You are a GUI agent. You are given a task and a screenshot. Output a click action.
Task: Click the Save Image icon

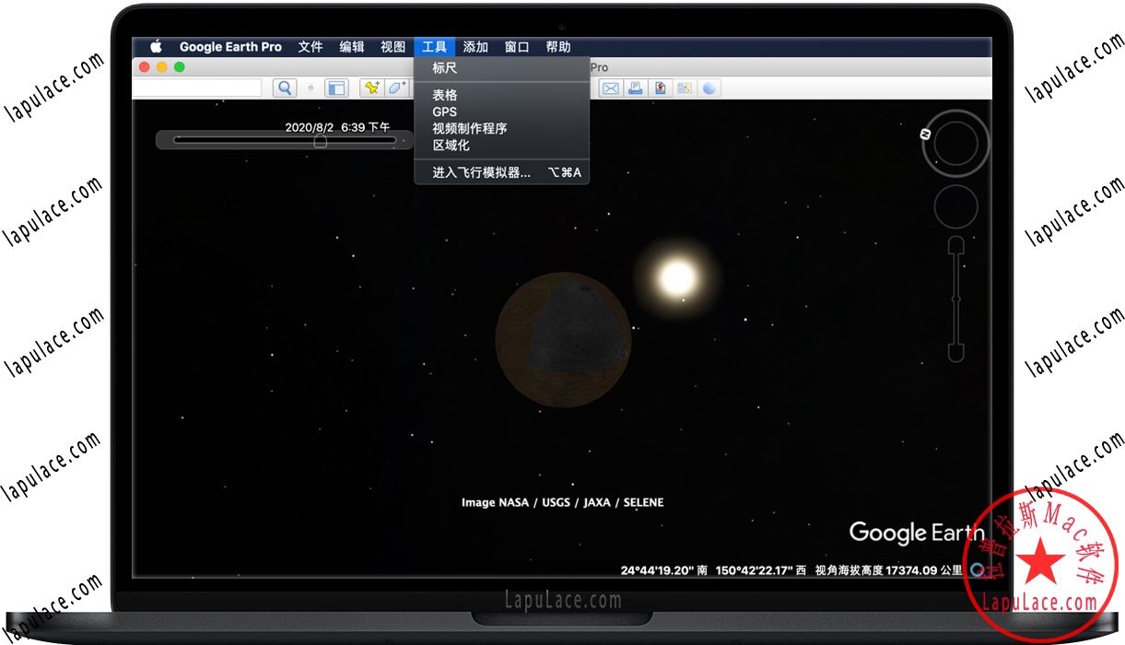[x=660, y=88]
